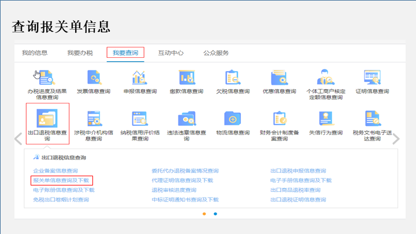Open 涉税中介机构信息查询 icon
This screenshot has width=416, height=234.
click(x=94, y=118)
